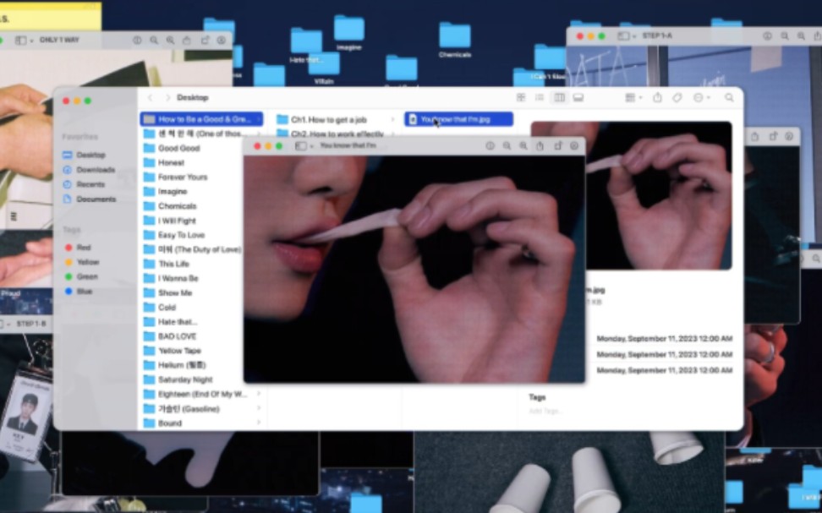Click Add Tags field in preview pane

pyautogui.click(x=546, y=411)
